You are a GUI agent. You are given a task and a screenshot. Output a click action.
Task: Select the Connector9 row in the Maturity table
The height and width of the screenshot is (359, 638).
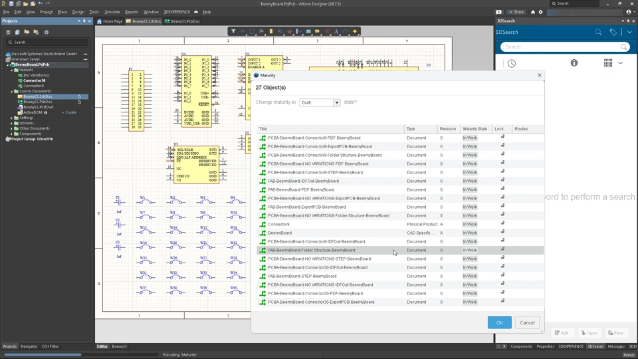tap(400, 224)
